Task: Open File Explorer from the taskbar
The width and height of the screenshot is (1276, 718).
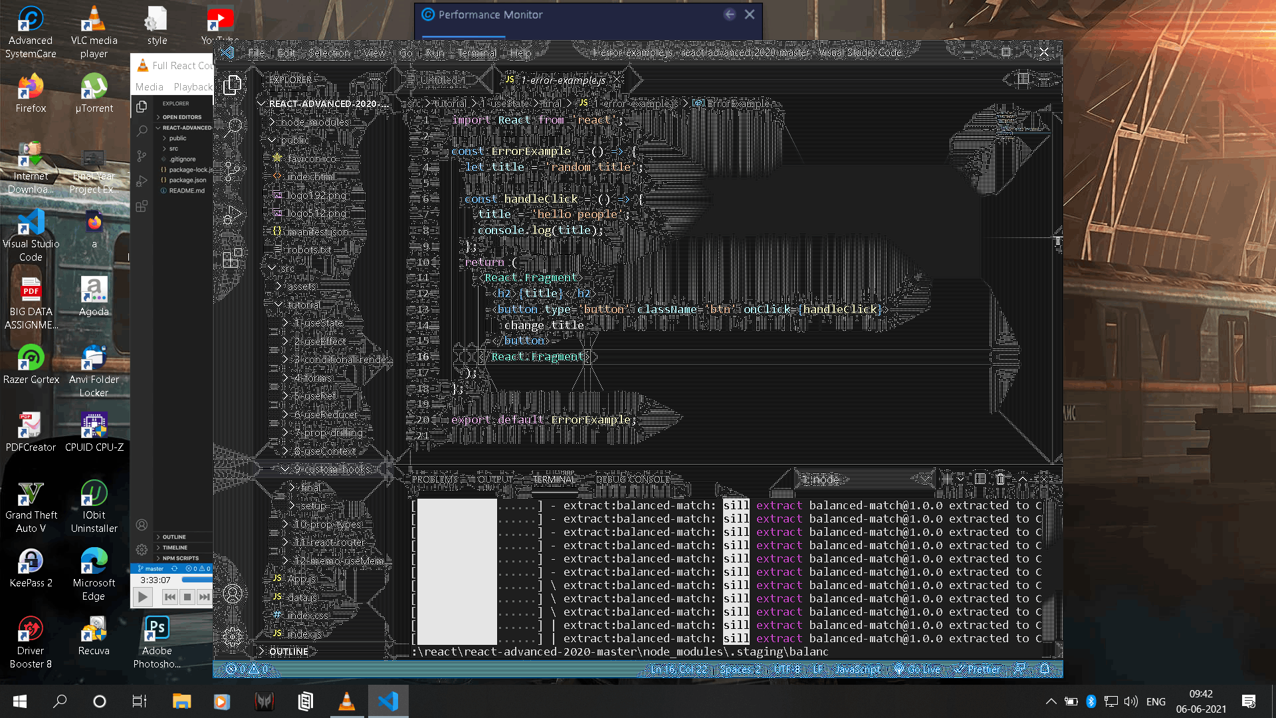Action: (181, 701)
